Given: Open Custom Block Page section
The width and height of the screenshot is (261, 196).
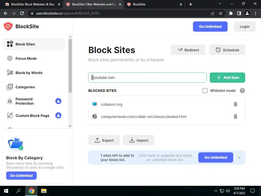Looking at the screenshot, I should click(x=34, y=116).
